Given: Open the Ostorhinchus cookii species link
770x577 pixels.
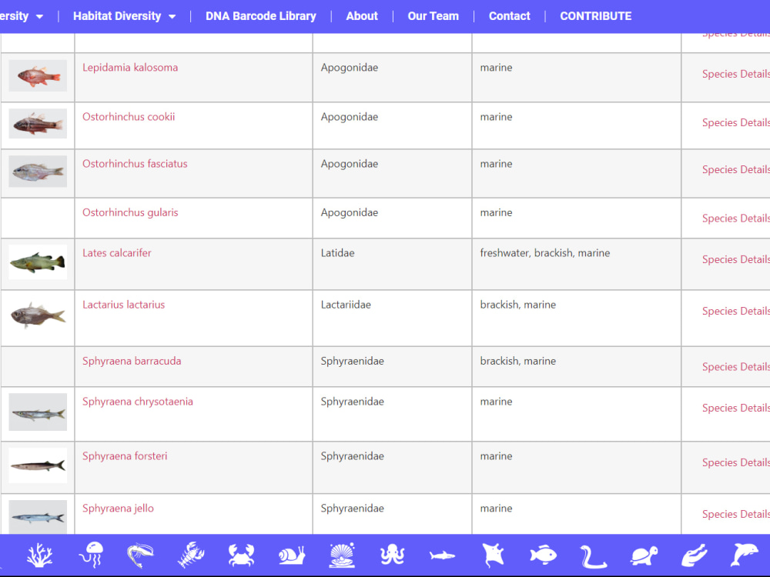Looking at the screenshot, I should click(129, 117).
